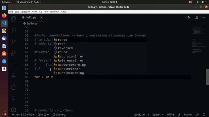
Task: Change indentation via Spaces: 4
Action: [158, 114]
